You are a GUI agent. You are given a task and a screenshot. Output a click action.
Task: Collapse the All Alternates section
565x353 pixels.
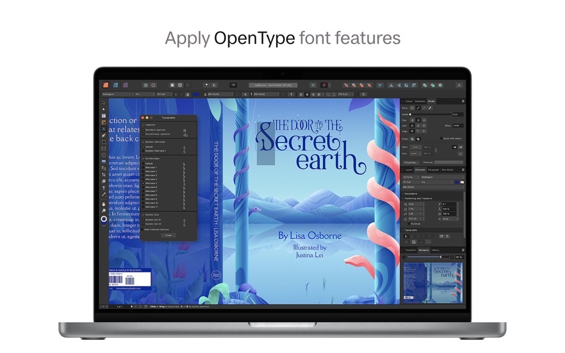[143, 159]
